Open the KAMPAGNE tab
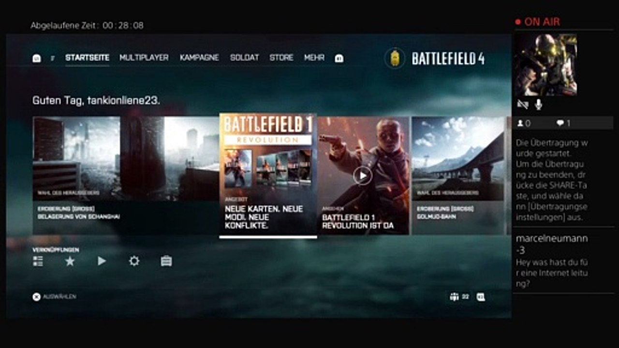Viewport: 619px width, 348px height. 199,58
